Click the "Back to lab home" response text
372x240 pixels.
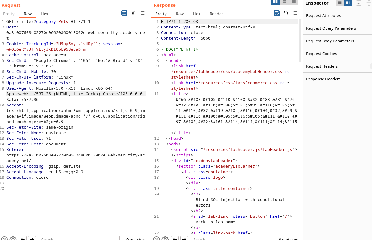tap(216, 222)
